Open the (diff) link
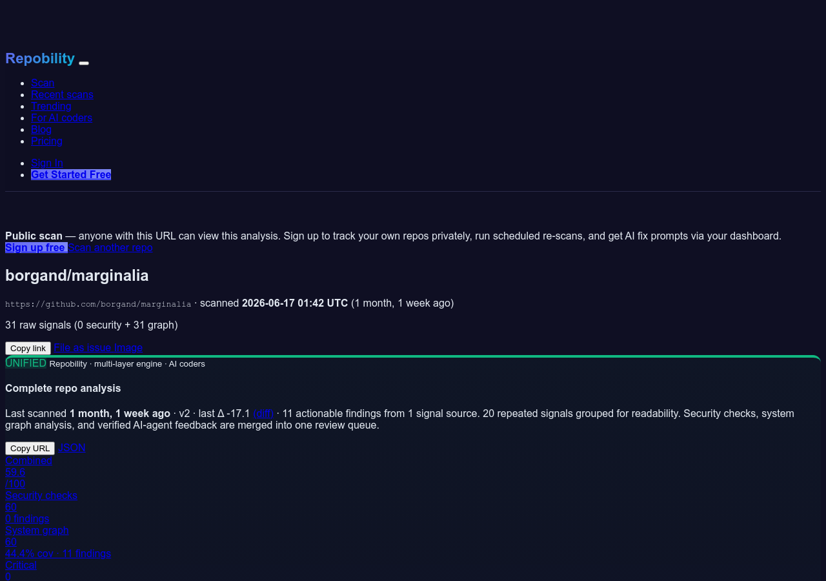Viewport: 826px width, 581px height. click(263, 413)
